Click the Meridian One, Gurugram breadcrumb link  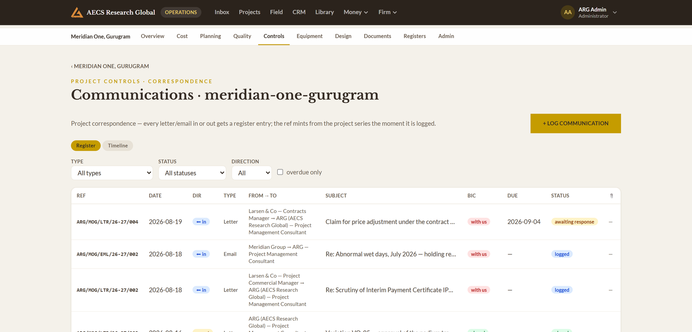tap(110, 66)
